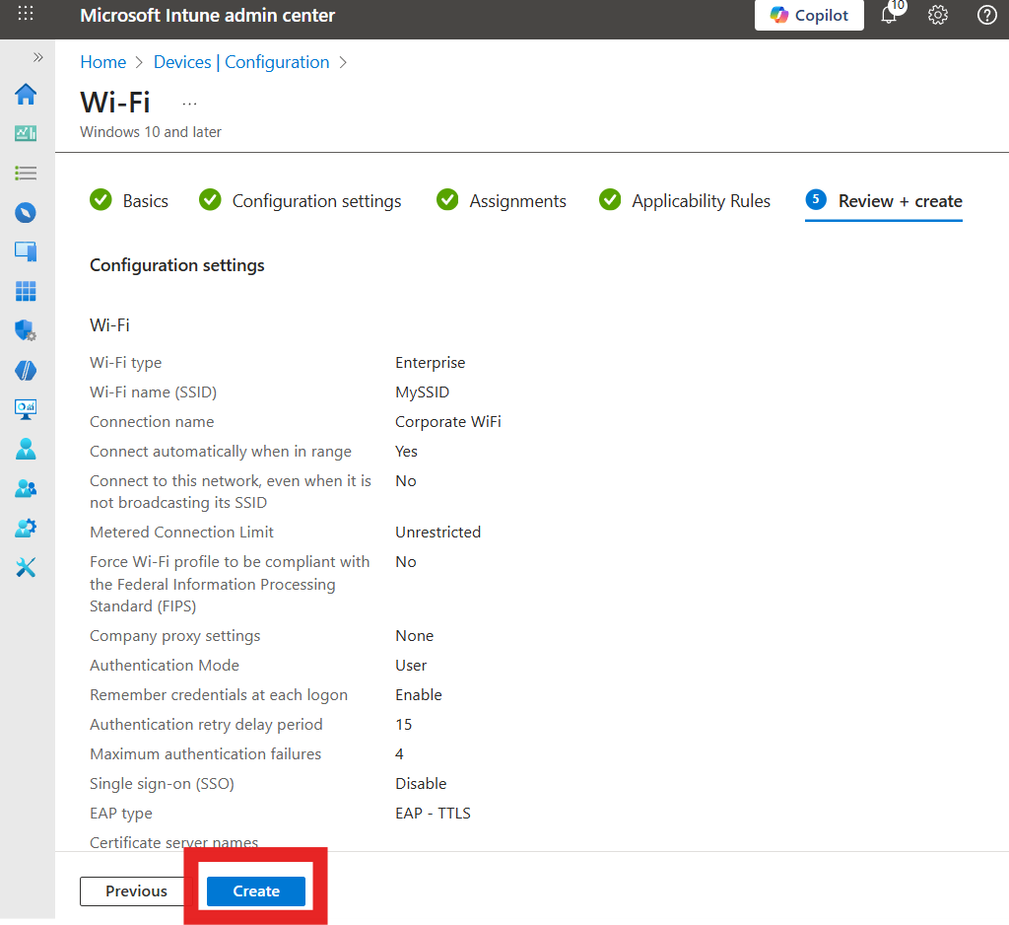Go to Home in sidebar
The image size is (1009, 925).
coord(26,95)
